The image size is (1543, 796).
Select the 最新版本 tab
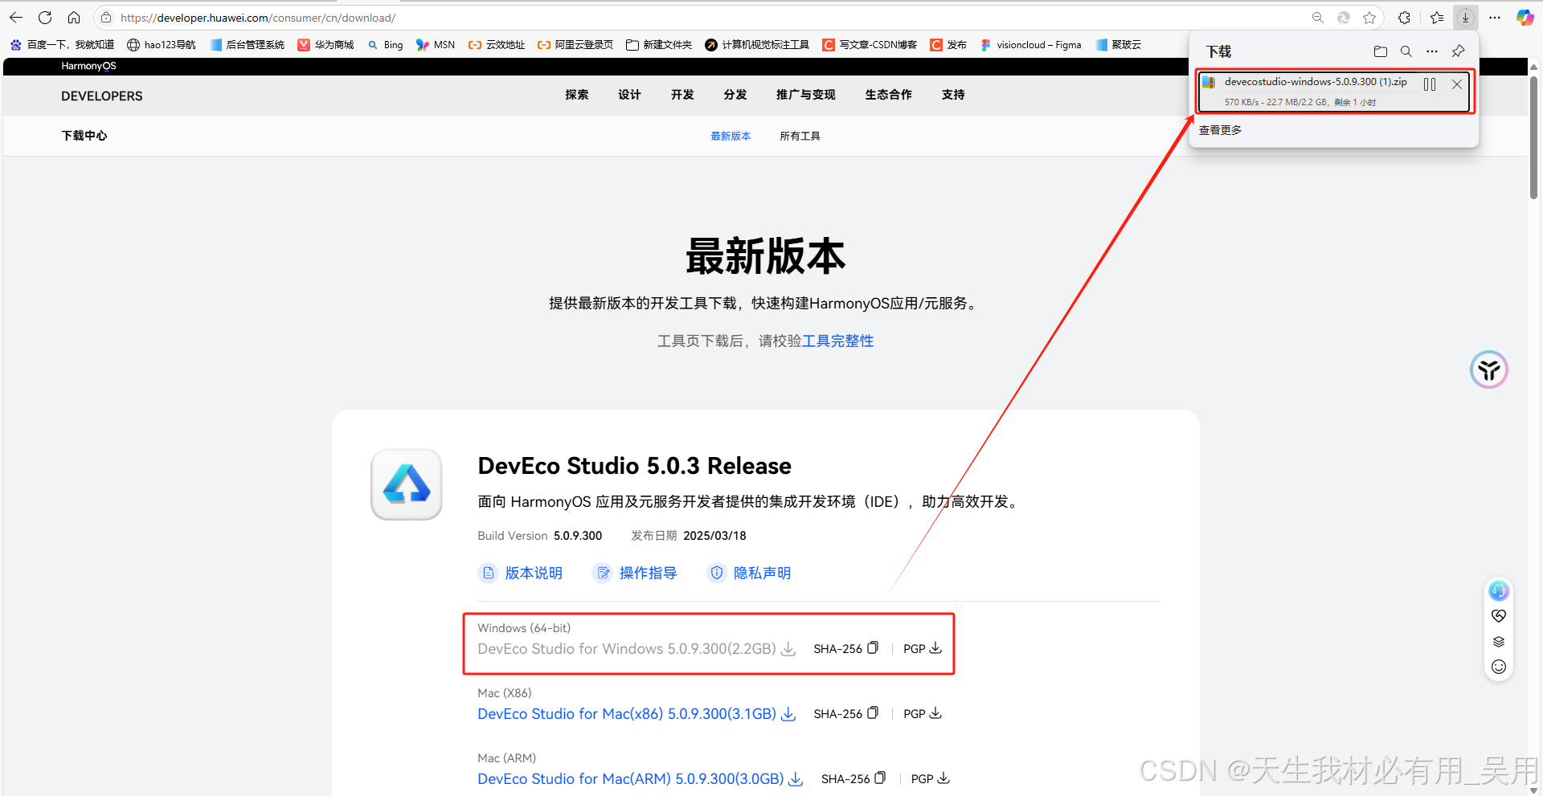point(731,136)
